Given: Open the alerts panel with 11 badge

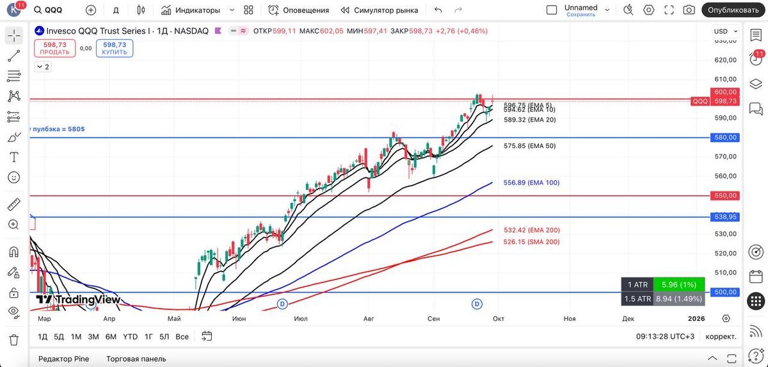Looking at the screenshot, I should (755, 60).
